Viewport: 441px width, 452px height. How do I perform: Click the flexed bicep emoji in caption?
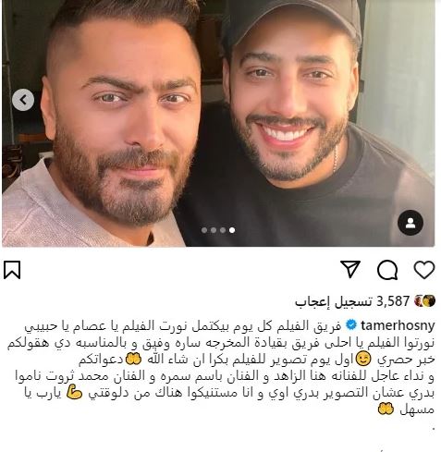tap(74, 393)
